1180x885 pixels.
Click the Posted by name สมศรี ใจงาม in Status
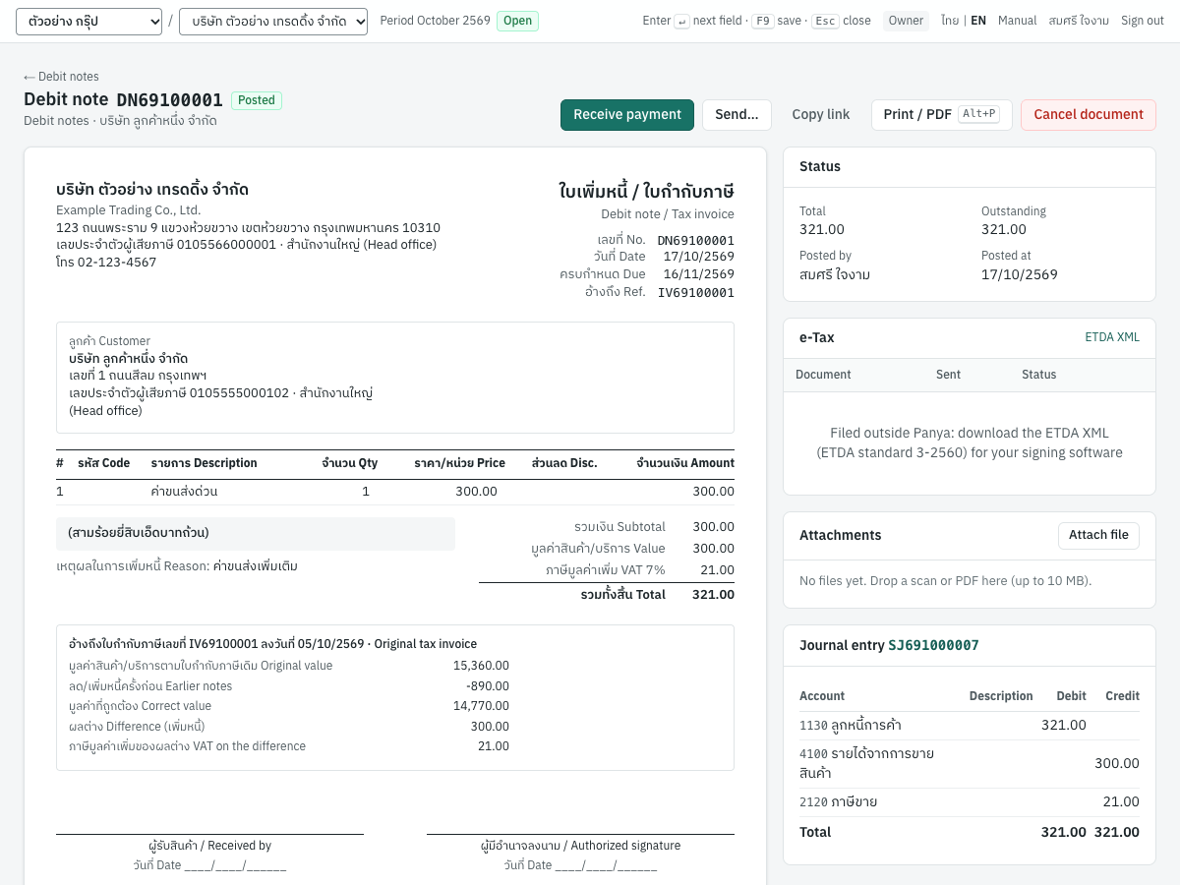click(835, 274)
